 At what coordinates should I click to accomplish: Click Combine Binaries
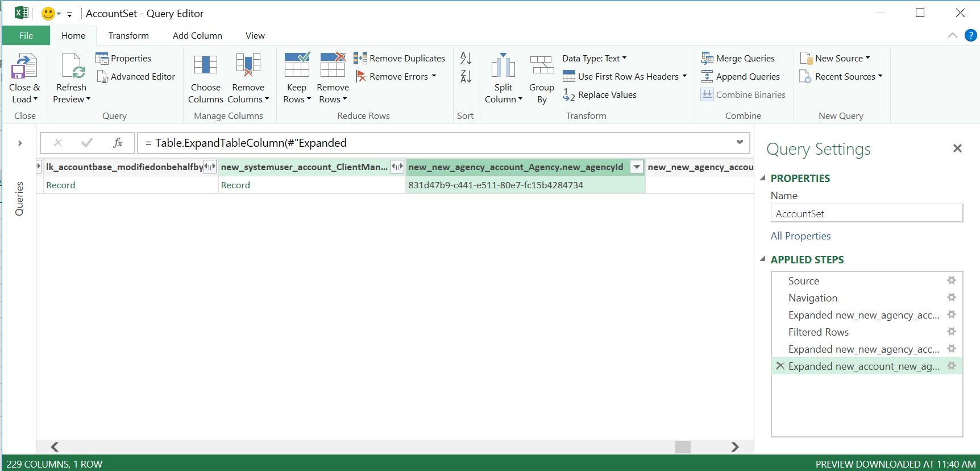click(x=743, y=94)
